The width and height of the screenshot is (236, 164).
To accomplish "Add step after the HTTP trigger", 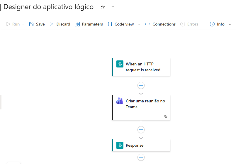I will (141, 85).
